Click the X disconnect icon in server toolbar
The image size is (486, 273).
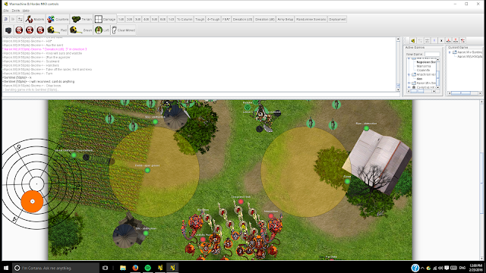coord(441,40)
